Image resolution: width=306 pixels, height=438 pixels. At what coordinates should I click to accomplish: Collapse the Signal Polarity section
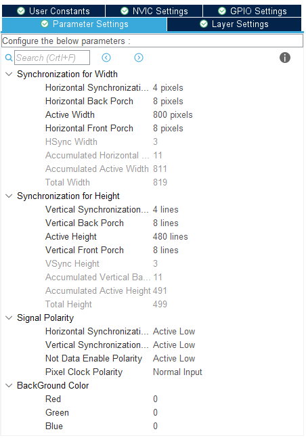[9, 318]
